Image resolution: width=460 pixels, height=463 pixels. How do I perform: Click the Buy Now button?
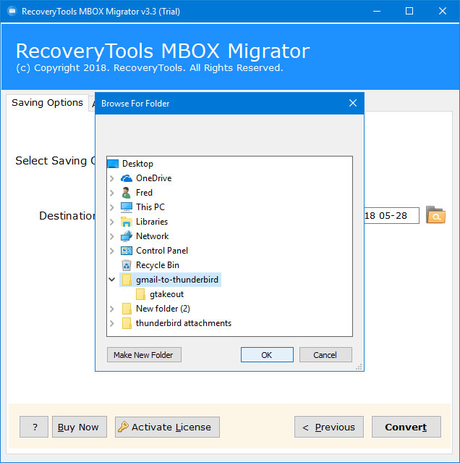(x=80, y=427)
